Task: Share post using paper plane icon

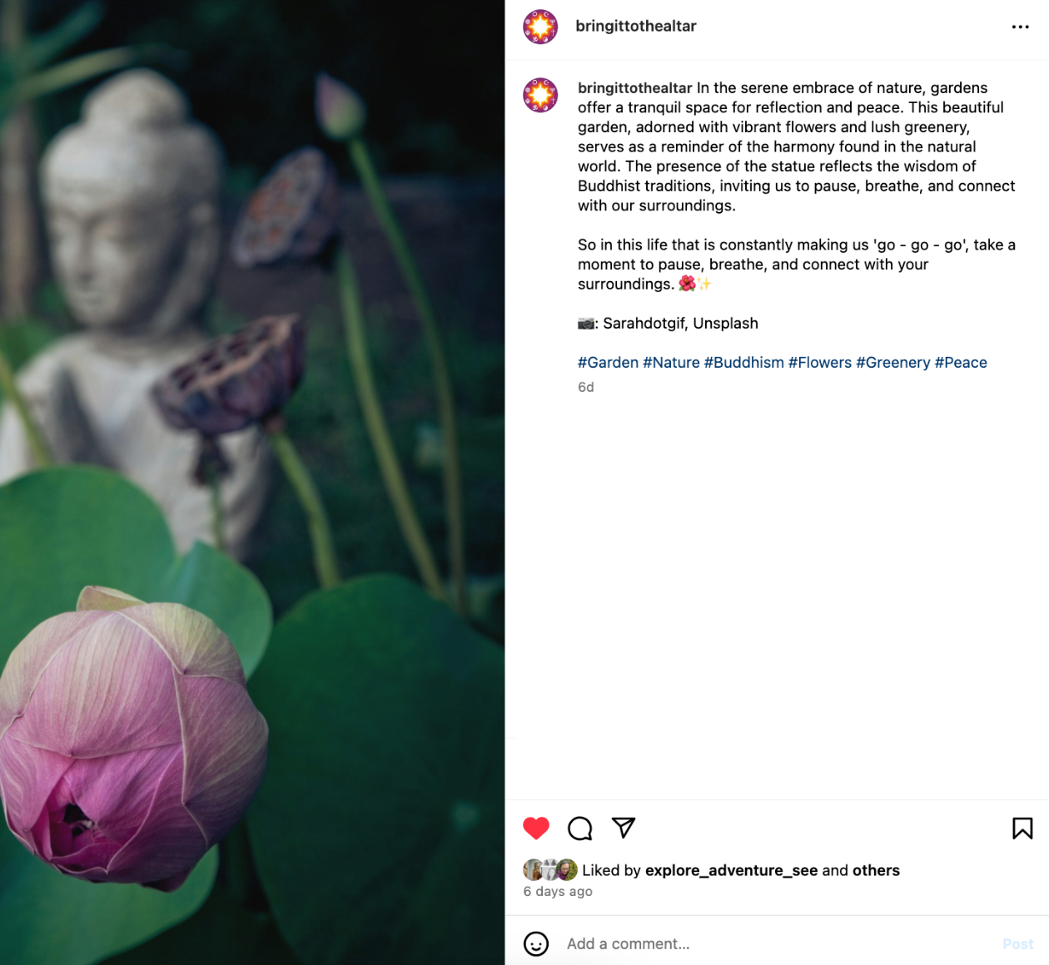Action: pos(624,827)
